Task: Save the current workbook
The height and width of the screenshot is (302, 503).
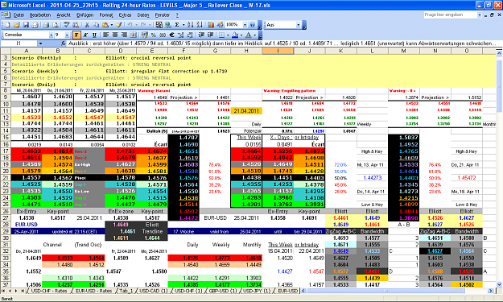Action: 26,25
